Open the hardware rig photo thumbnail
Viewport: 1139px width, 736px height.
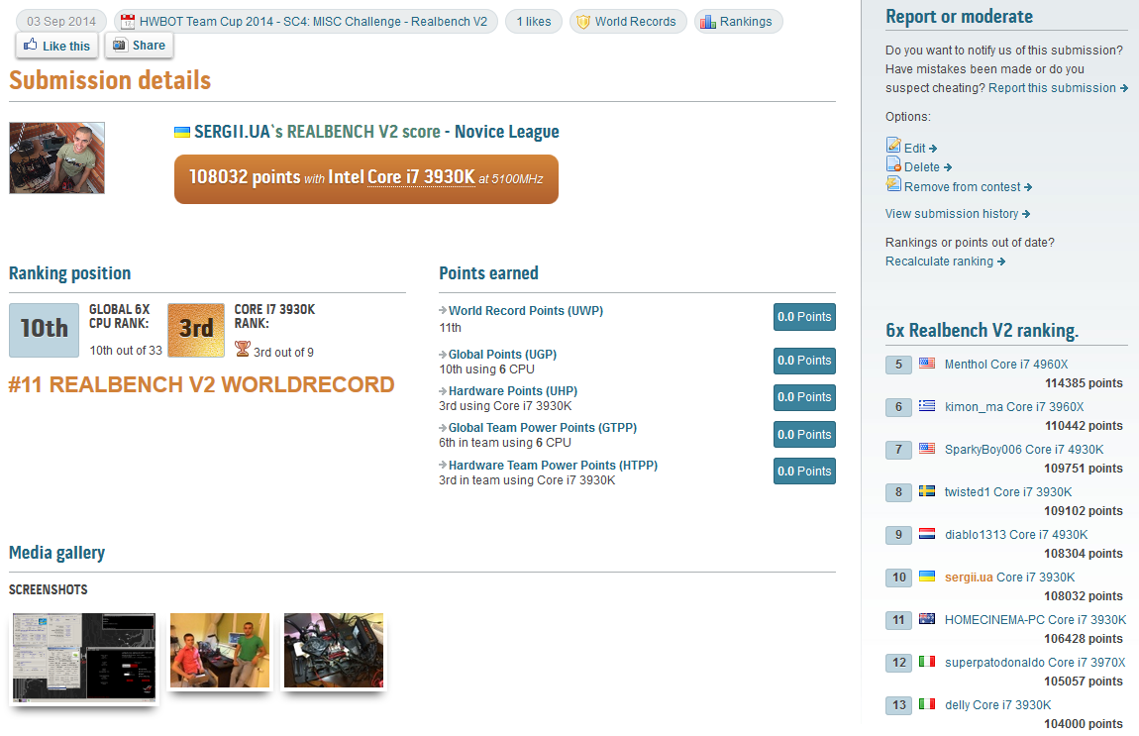coord(334,650)
